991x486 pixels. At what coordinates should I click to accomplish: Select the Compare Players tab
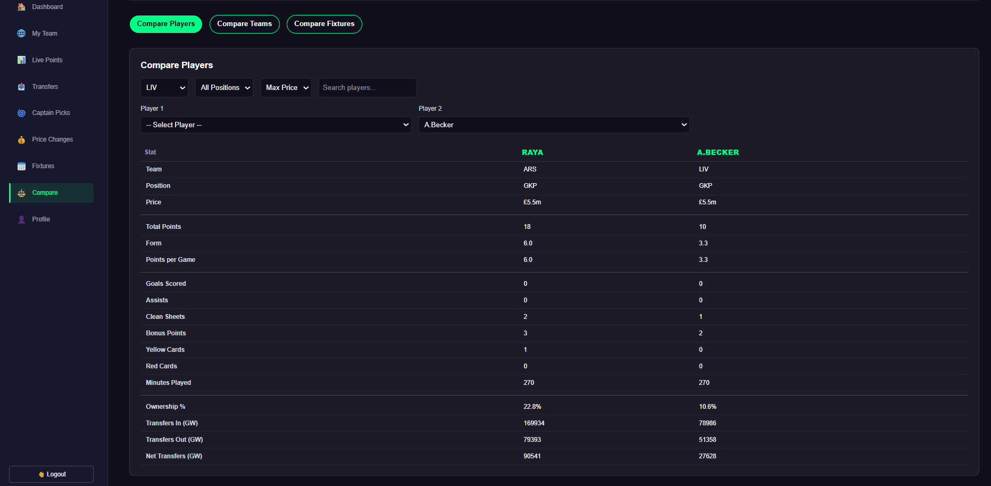point(165,24)
